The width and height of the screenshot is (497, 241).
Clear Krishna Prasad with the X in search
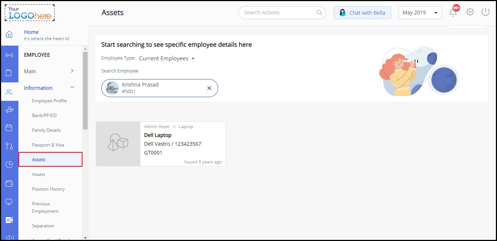coord(209,88)
